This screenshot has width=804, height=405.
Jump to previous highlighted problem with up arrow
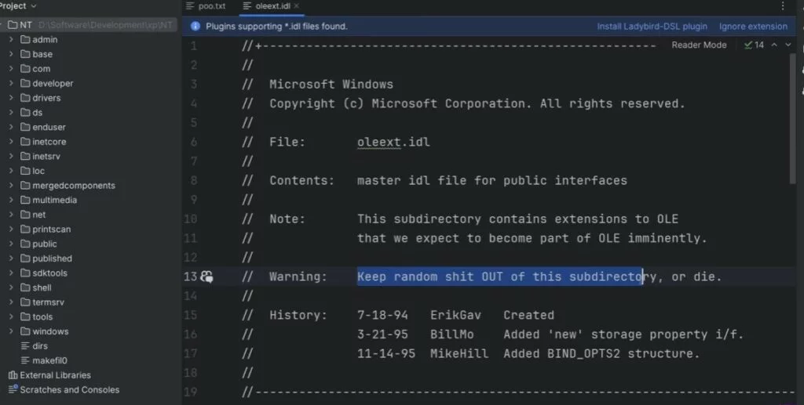(774, 45)
